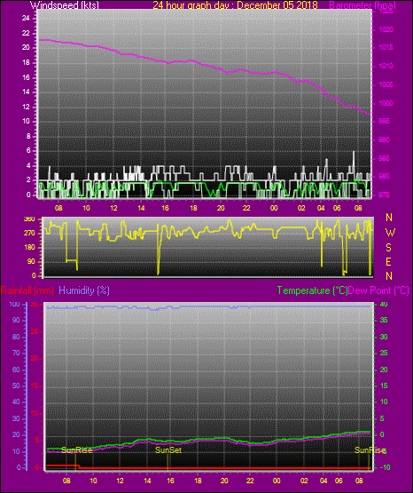
Task: Click the SunSet marker label
Action: coord(168,450)
